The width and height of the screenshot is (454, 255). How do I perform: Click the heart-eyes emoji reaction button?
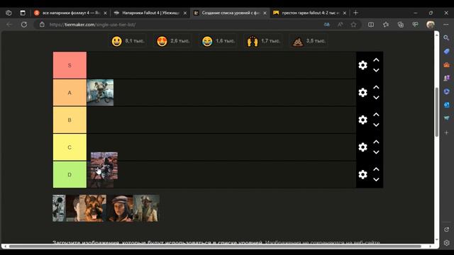click(173, 41)
